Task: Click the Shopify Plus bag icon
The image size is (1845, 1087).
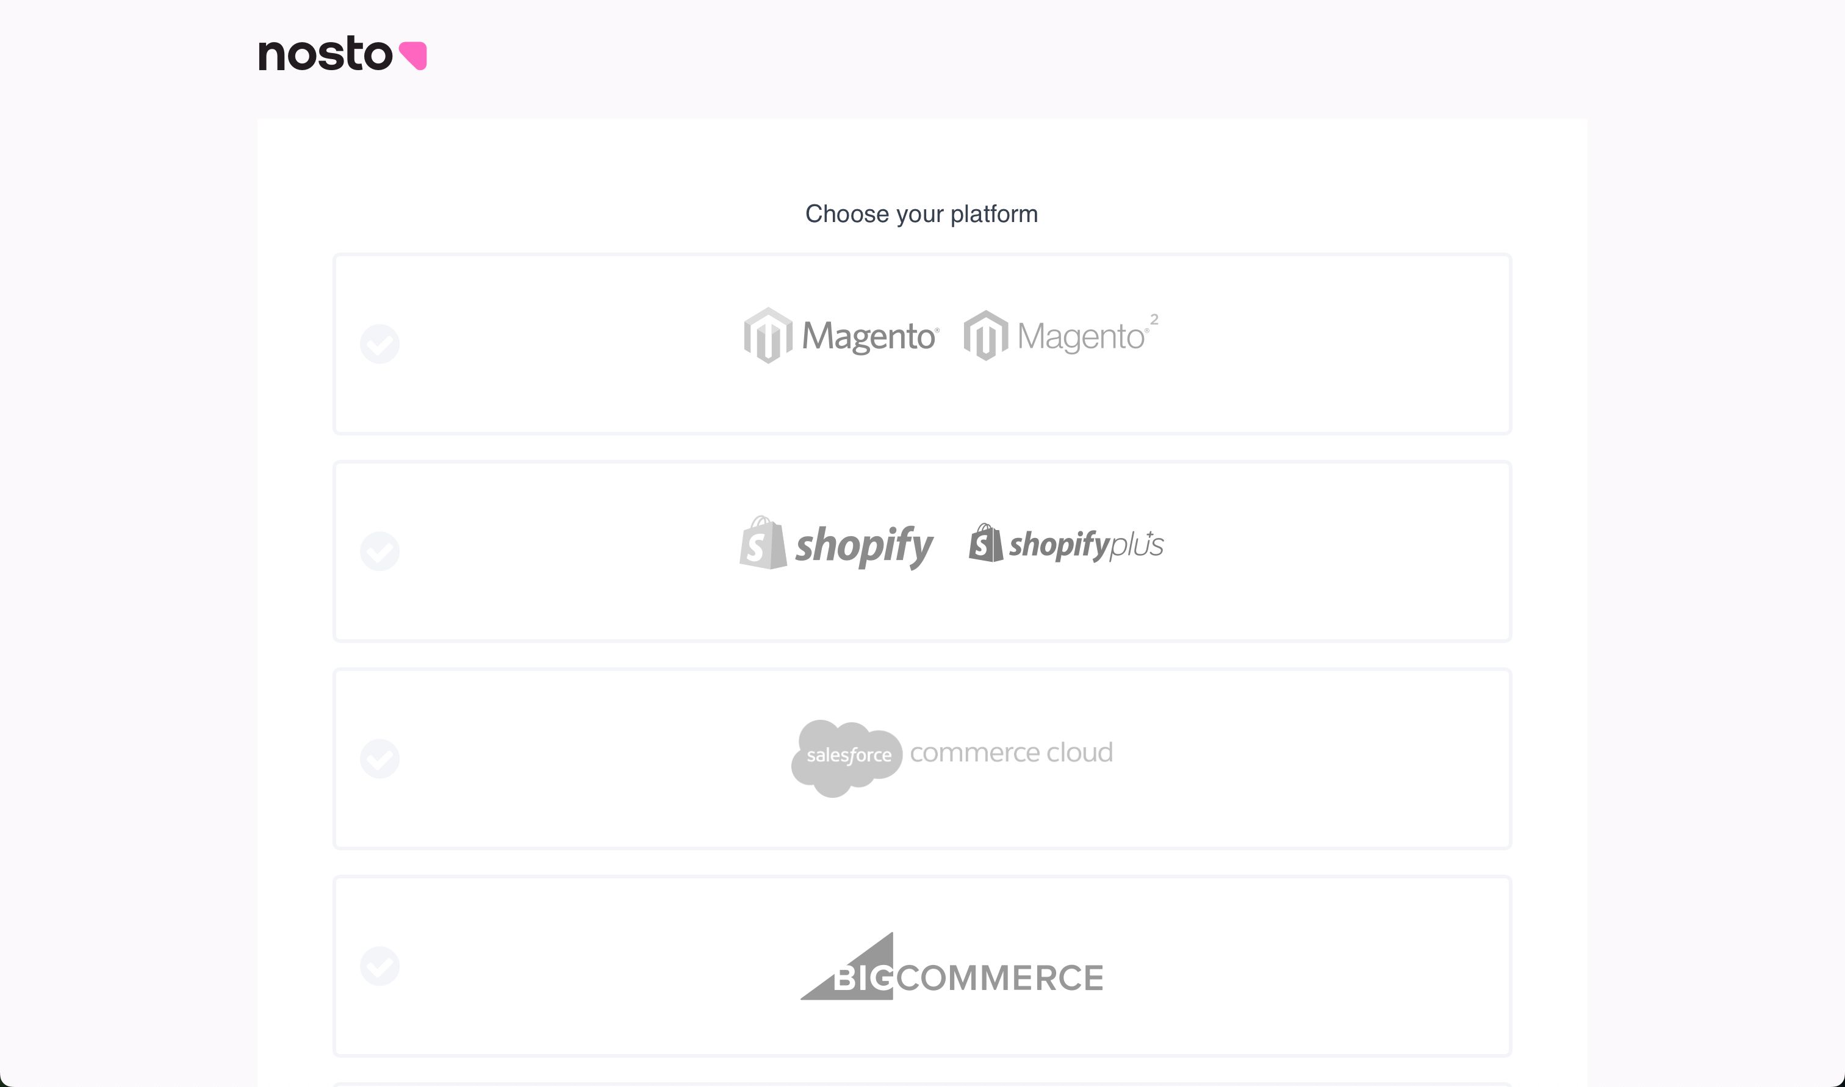Action: (x=986, y=543)
